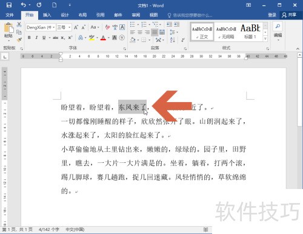Select the 无间隔 style
Viewport: 303px width, 234px height.
click(226, 32)
